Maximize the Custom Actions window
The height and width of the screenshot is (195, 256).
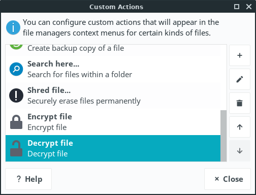point(237,7)
